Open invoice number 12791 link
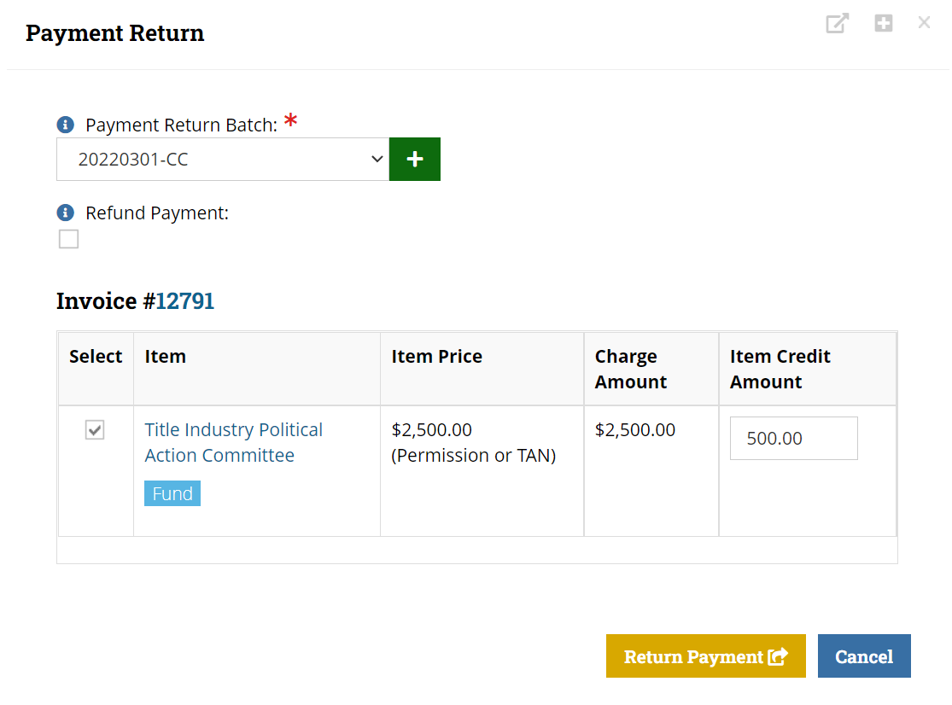Image resolution: width=952 pixels, height=705 pixels. [184, 301]
